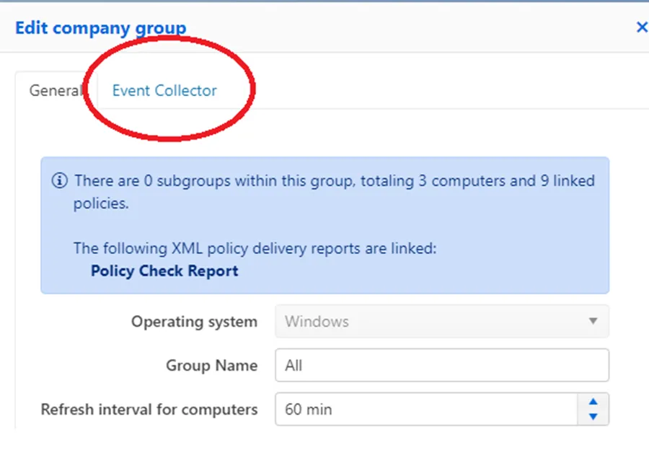
Task: Close the Edit company group dialog
Action: coord(642,27)
